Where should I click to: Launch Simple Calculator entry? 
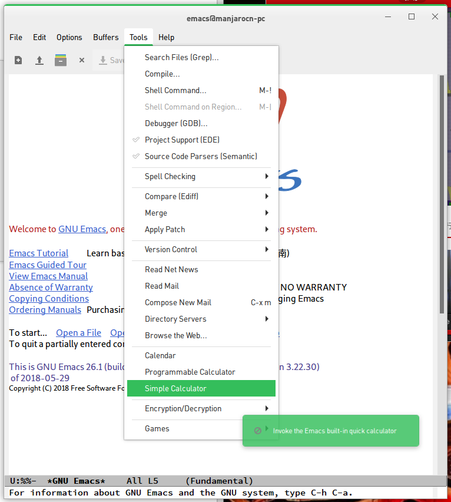point(201,388)
